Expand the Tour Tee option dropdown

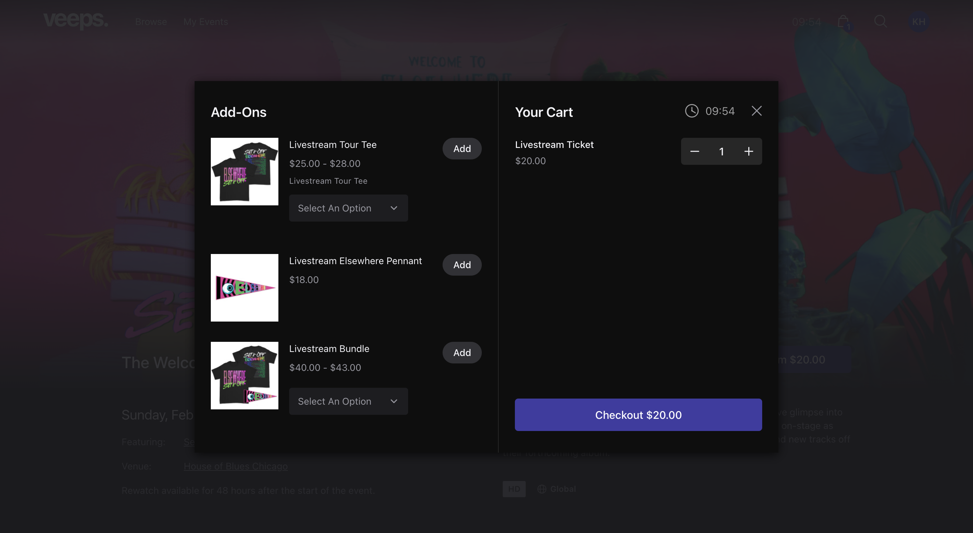coord(348,208)
